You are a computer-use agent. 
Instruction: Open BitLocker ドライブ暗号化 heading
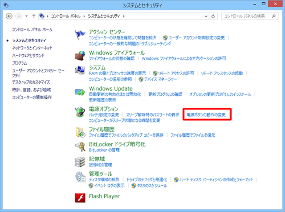117,144
